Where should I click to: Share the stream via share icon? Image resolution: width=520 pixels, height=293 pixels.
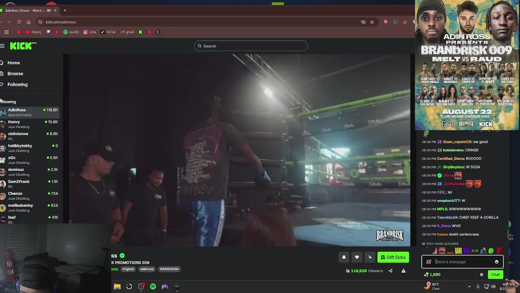tap(390, 271)
